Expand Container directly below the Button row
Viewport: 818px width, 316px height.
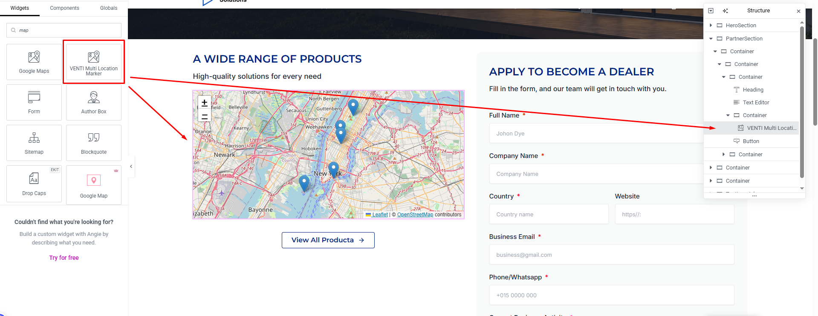723,155
